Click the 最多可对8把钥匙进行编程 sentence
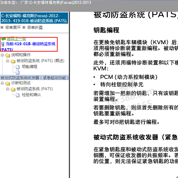 click(x=126, y=122)
